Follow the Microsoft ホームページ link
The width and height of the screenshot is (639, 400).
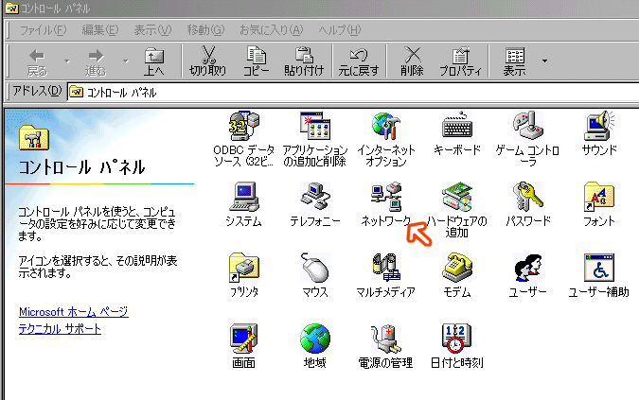pyautogui.click(x=74, y=312)
